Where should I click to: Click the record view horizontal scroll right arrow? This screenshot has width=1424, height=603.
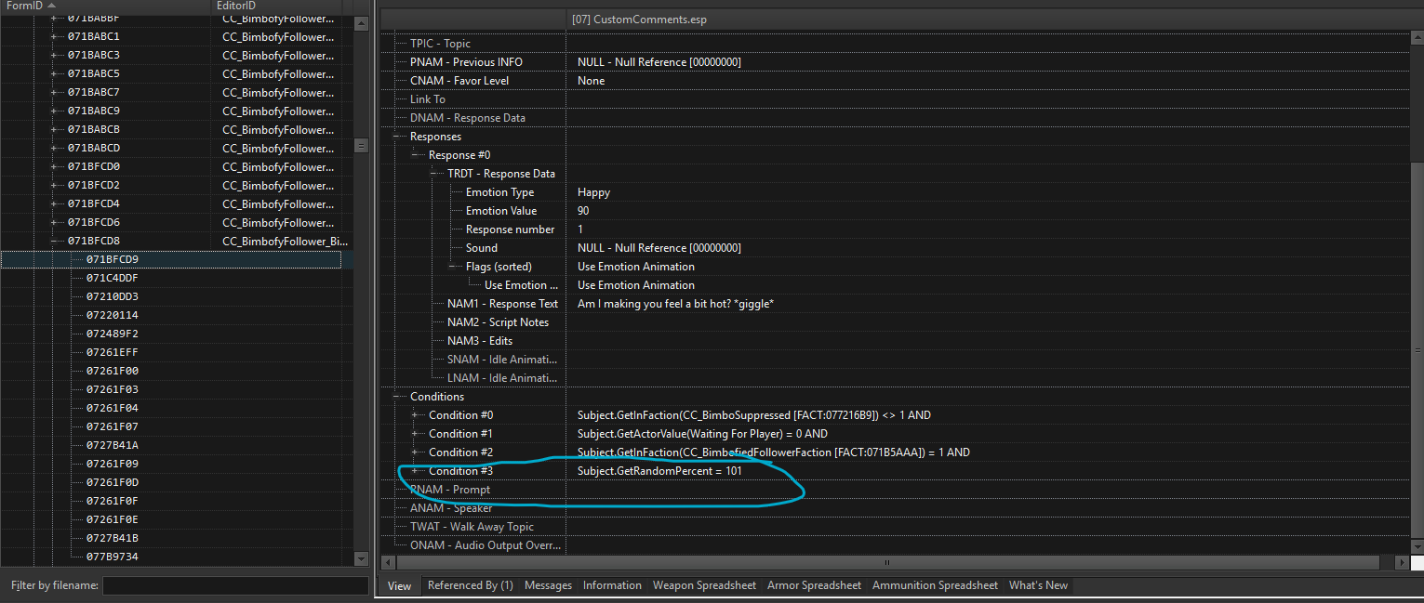(1403, 562)
